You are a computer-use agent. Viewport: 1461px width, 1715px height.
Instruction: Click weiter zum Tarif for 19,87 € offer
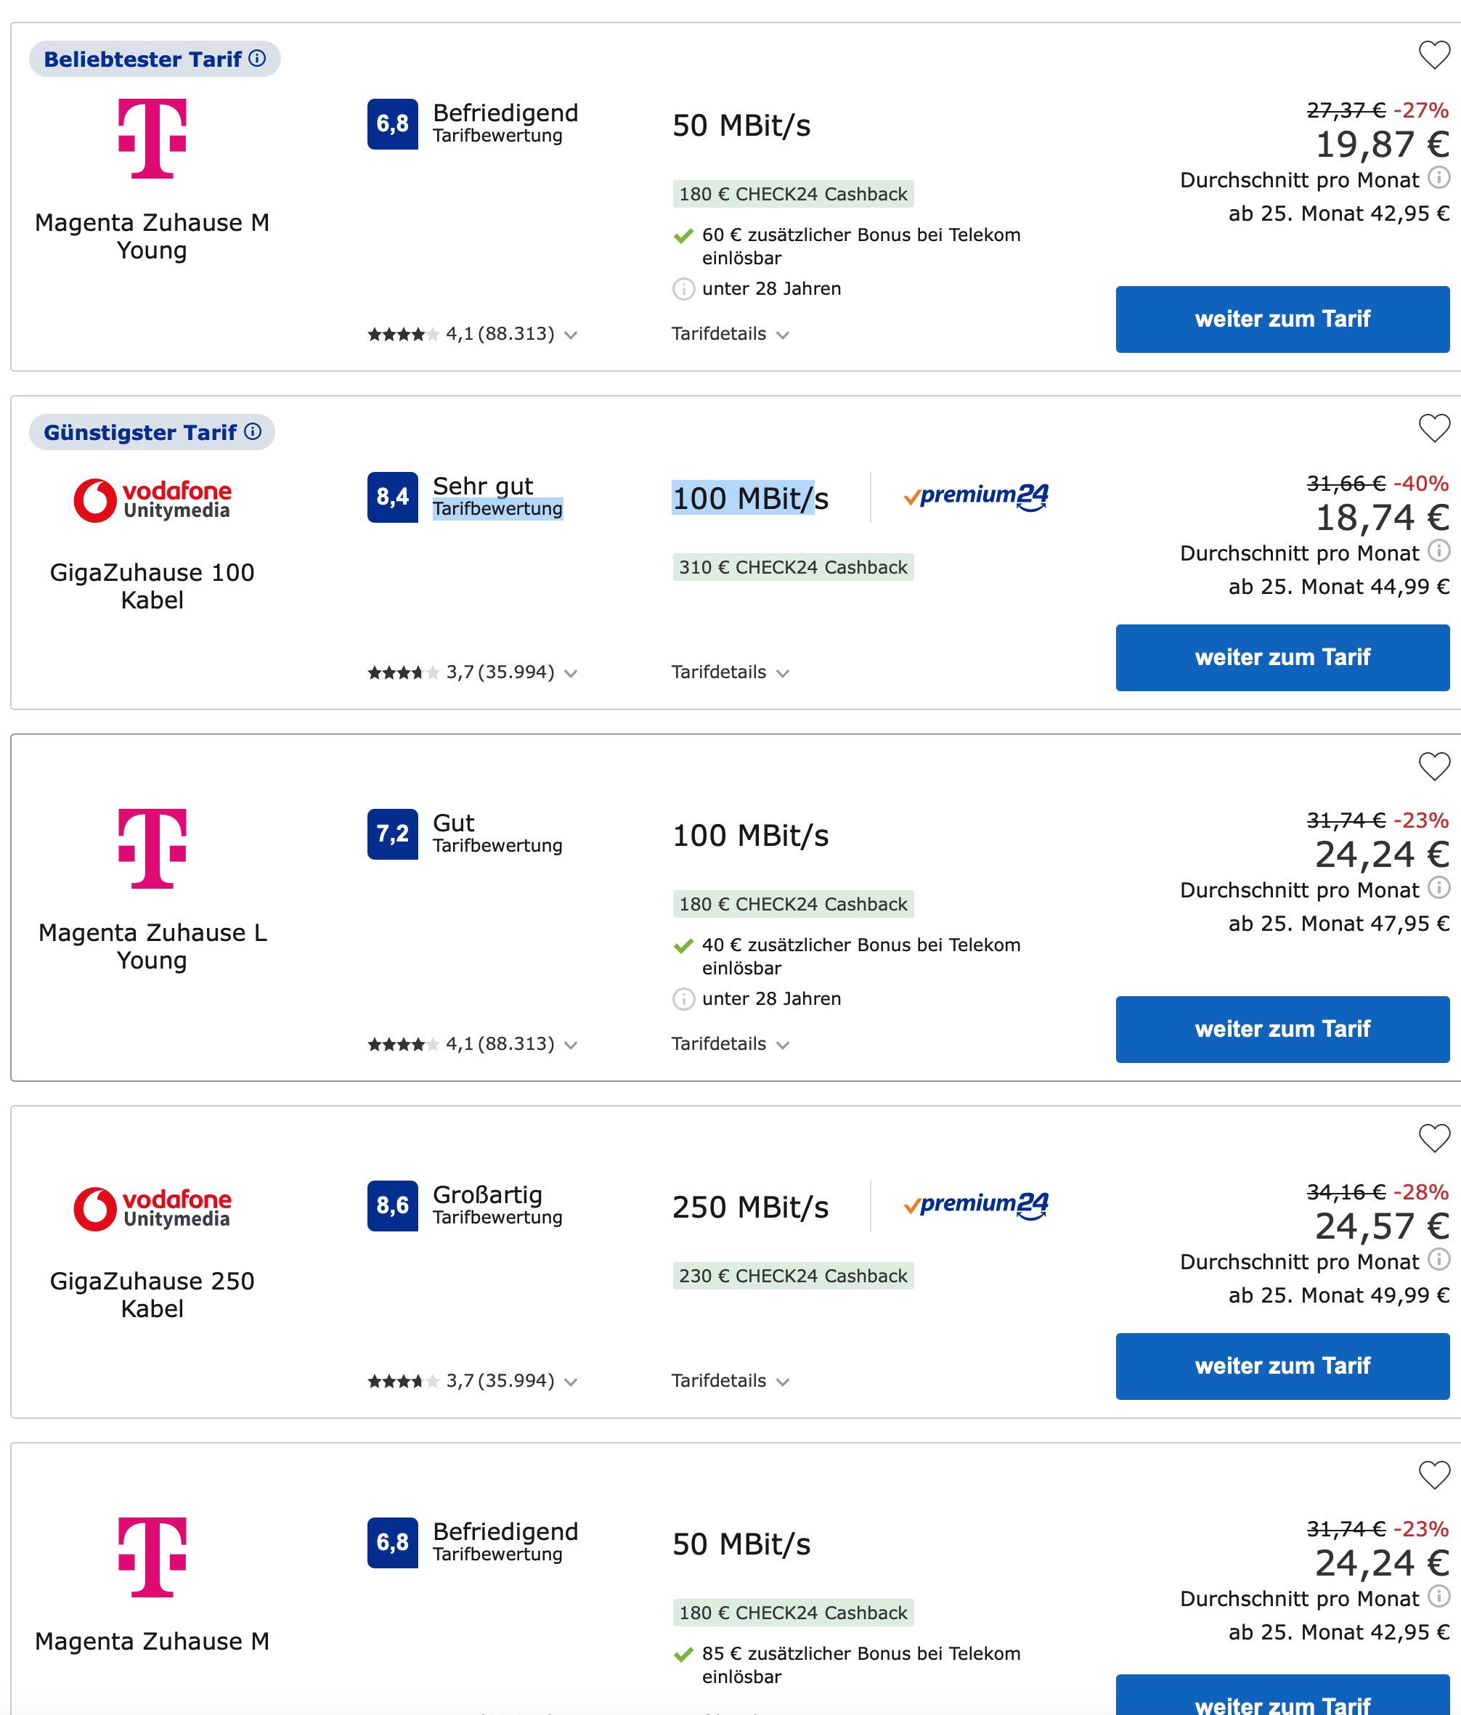pyautogui.click(x=1282, y=319)
